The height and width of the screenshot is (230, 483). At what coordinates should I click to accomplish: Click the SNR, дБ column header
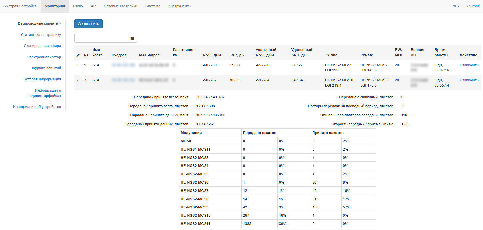[237, 55]
